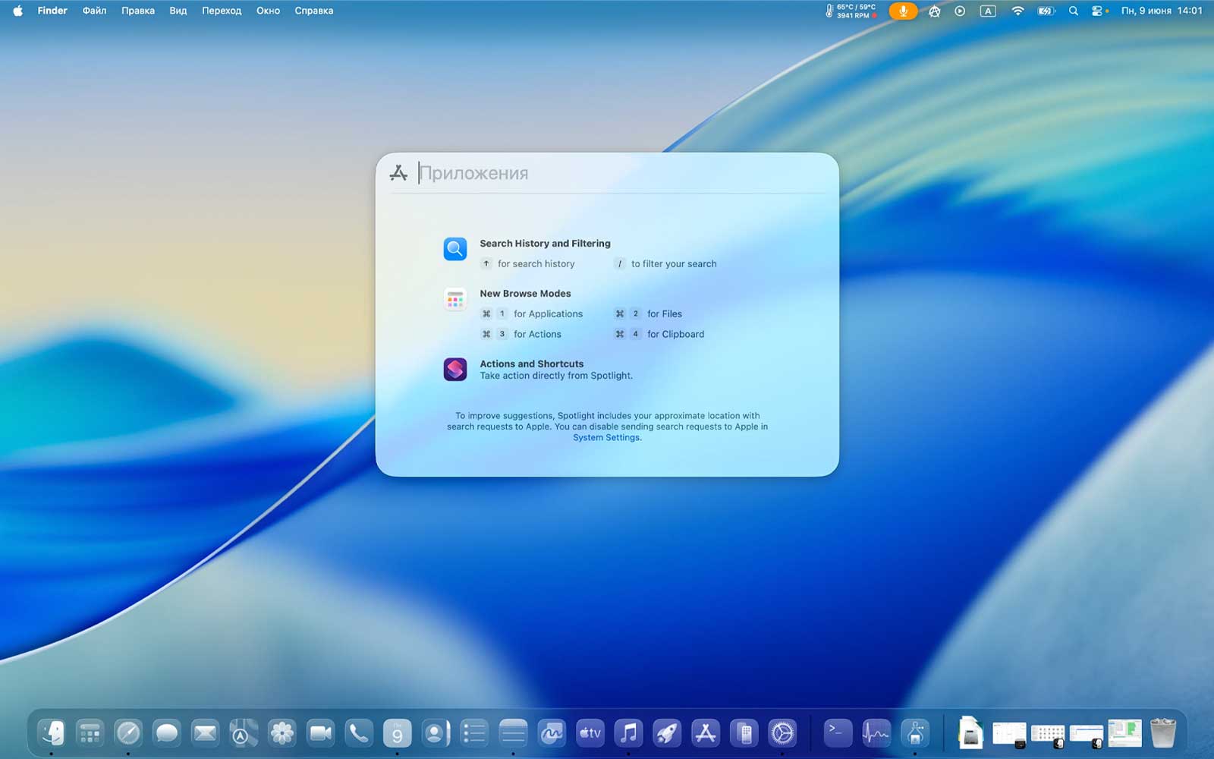Open Activity Monitor from the Dock

[x=876, y=733]
